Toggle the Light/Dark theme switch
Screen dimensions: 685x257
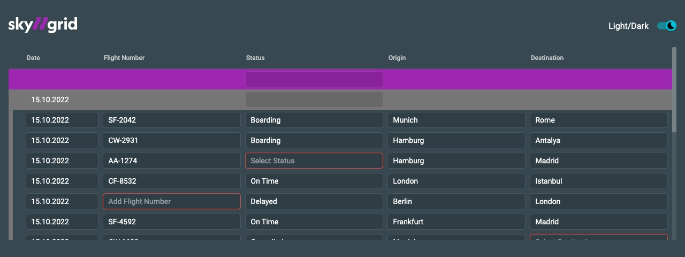[x=667, y=26]
